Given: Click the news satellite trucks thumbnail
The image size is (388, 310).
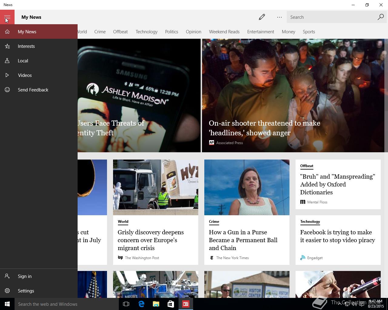Looking at the screenshot, I should pos(156,284).
